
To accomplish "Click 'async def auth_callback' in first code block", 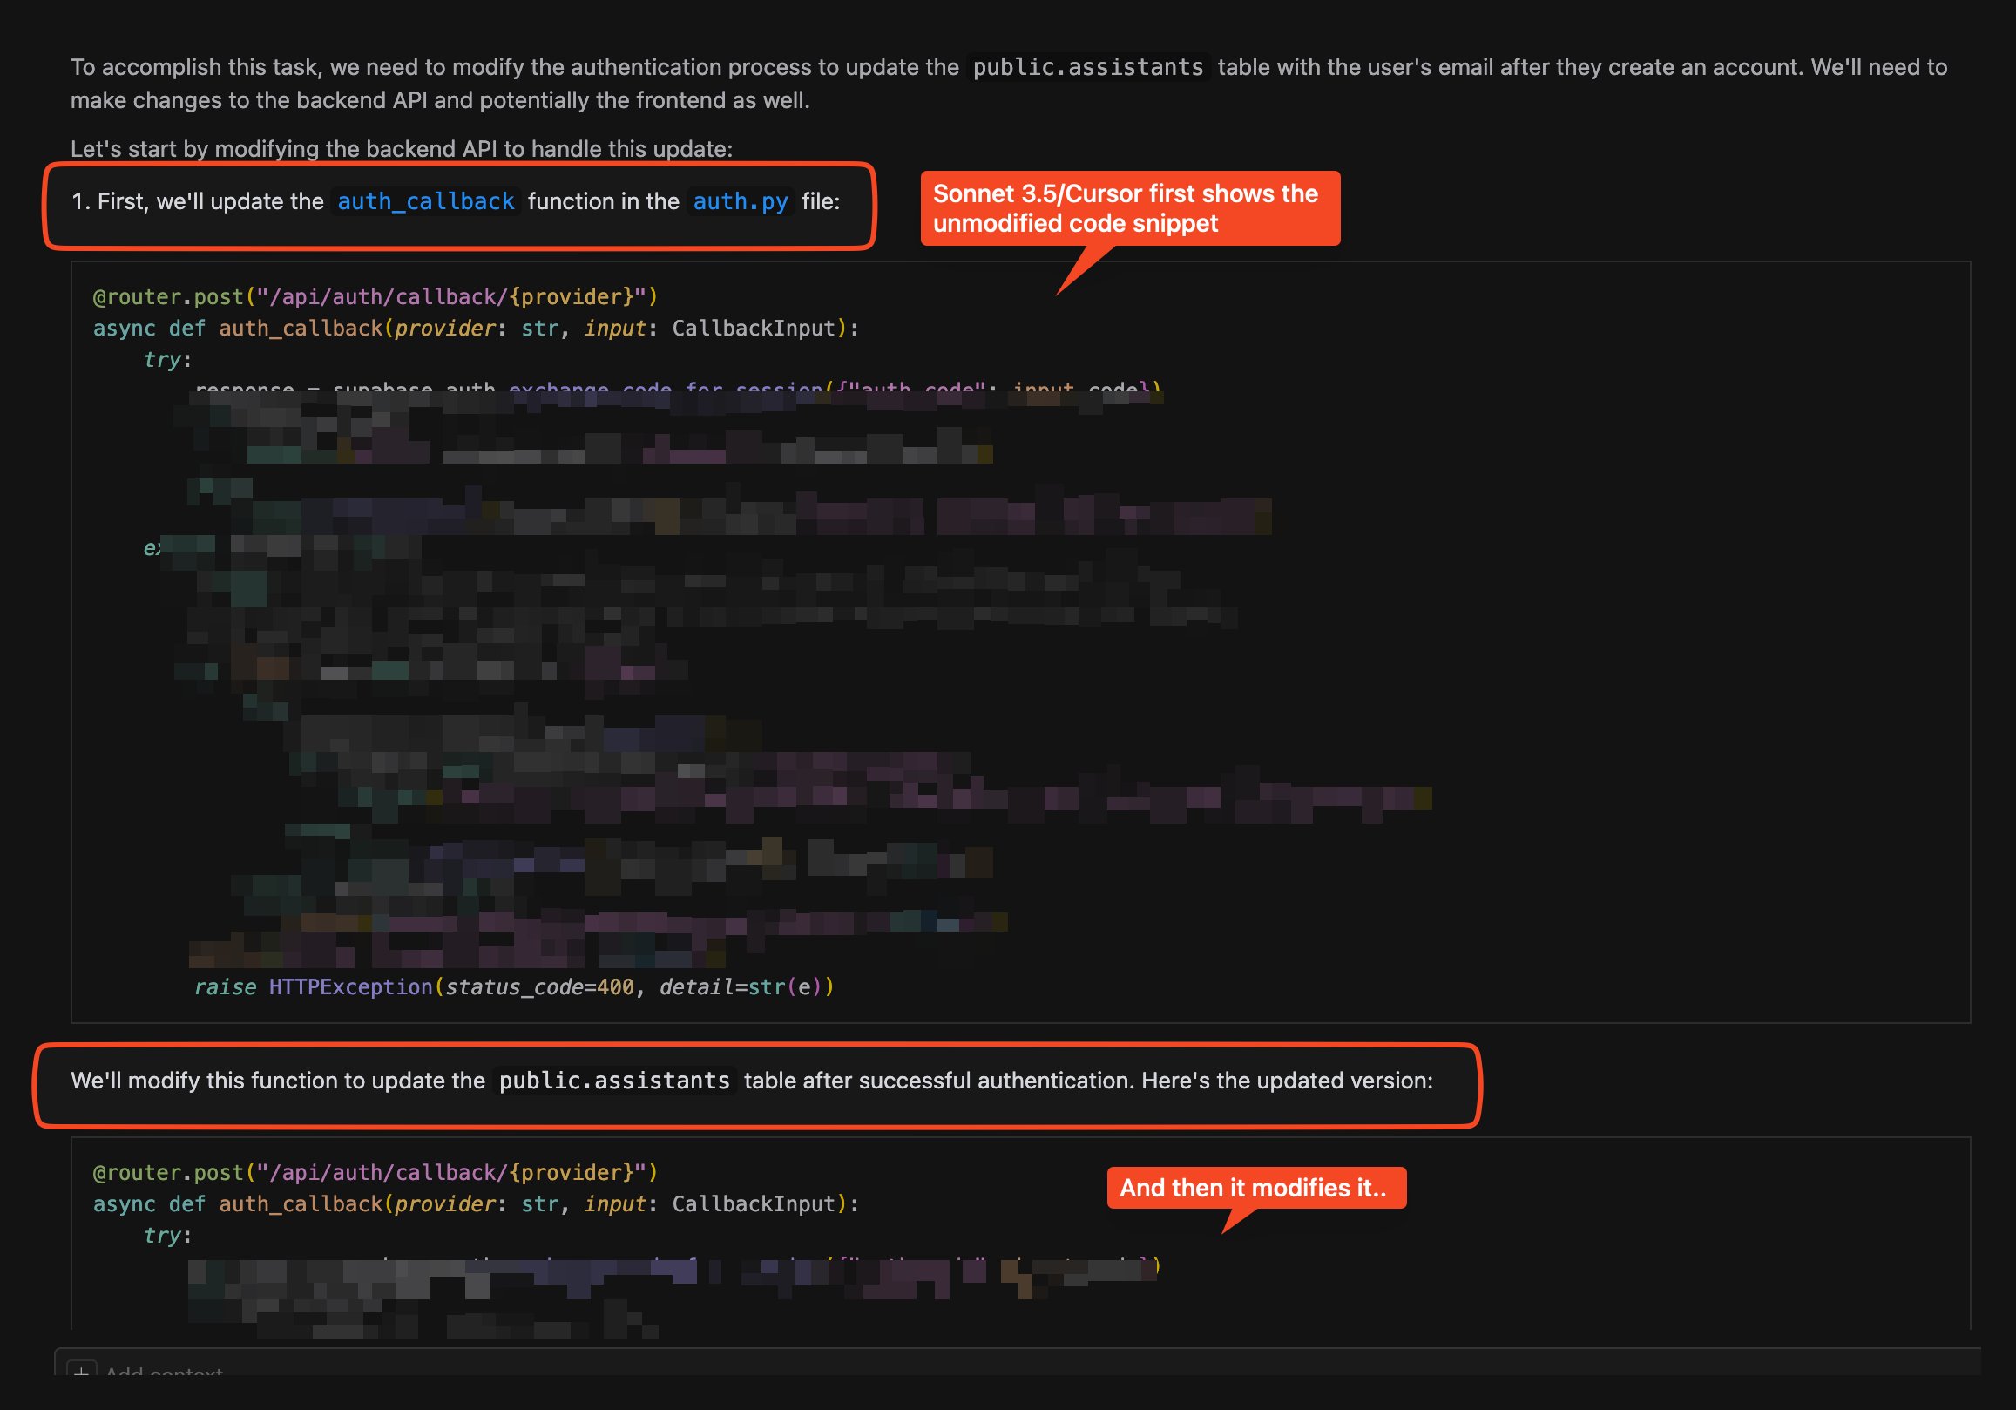I will (237, 329).
